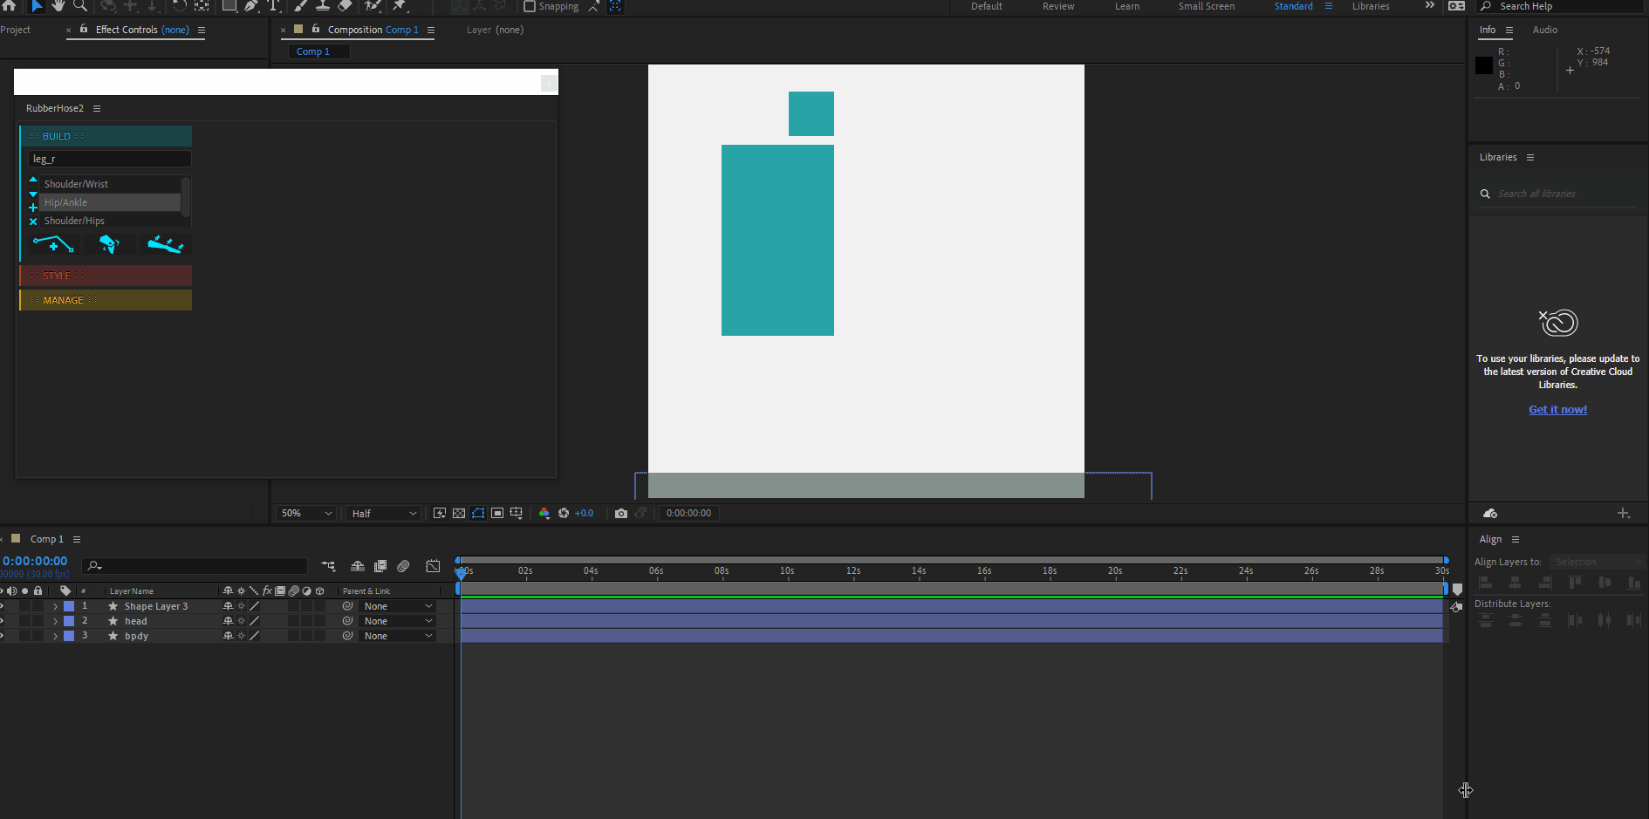The height and width of the screenshot is (819, 1649).
Task: Select the Rectangle shape tool
Action: [x=229, y=5]
